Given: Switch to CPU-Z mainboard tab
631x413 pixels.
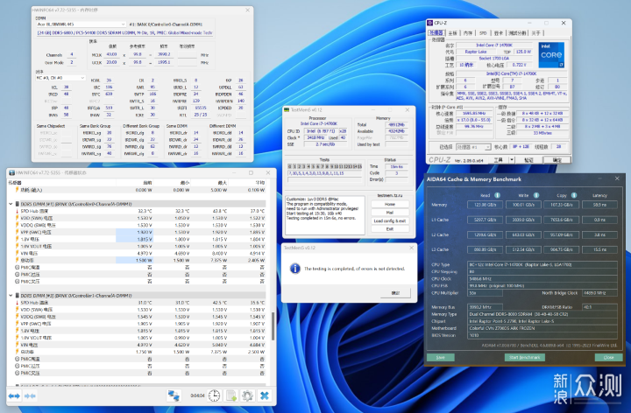Looking at the screenshot, I should pos(453,33).
